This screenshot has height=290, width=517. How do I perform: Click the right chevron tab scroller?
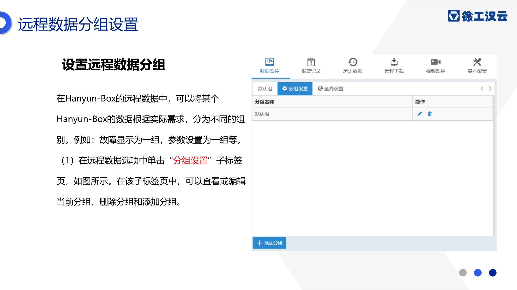(490, 88)
